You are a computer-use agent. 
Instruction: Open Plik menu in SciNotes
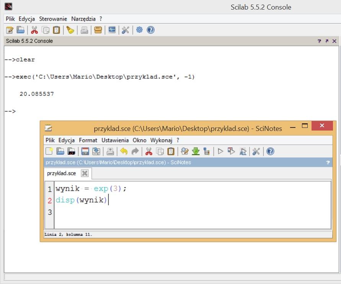pyautogui.click(x=50, y=140)
